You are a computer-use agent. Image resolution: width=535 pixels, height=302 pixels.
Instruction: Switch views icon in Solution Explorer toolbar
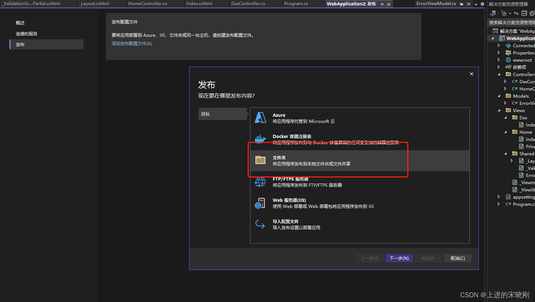click(x=493, y=13)
